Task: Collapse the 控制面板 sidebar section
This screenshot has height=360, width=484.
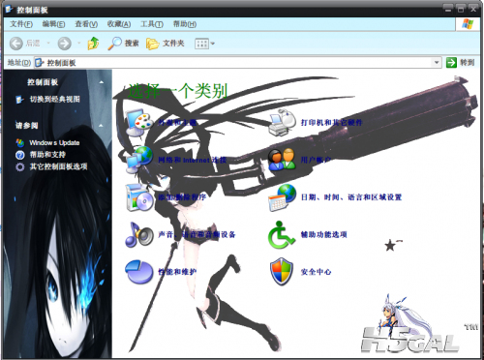Action: point(102,82)
